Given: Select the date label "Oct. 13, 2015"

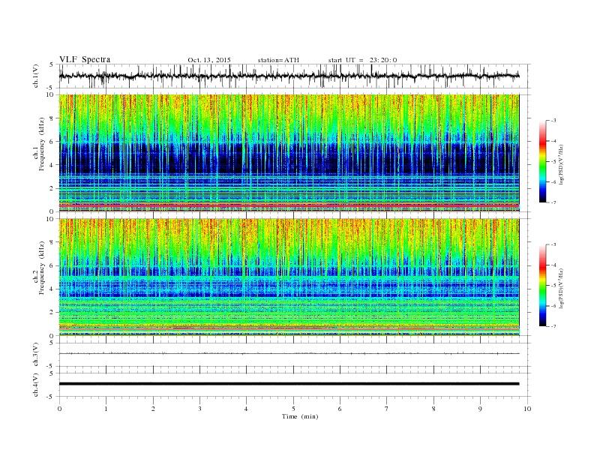Looking at the screenshot, I should pos(209,60).
